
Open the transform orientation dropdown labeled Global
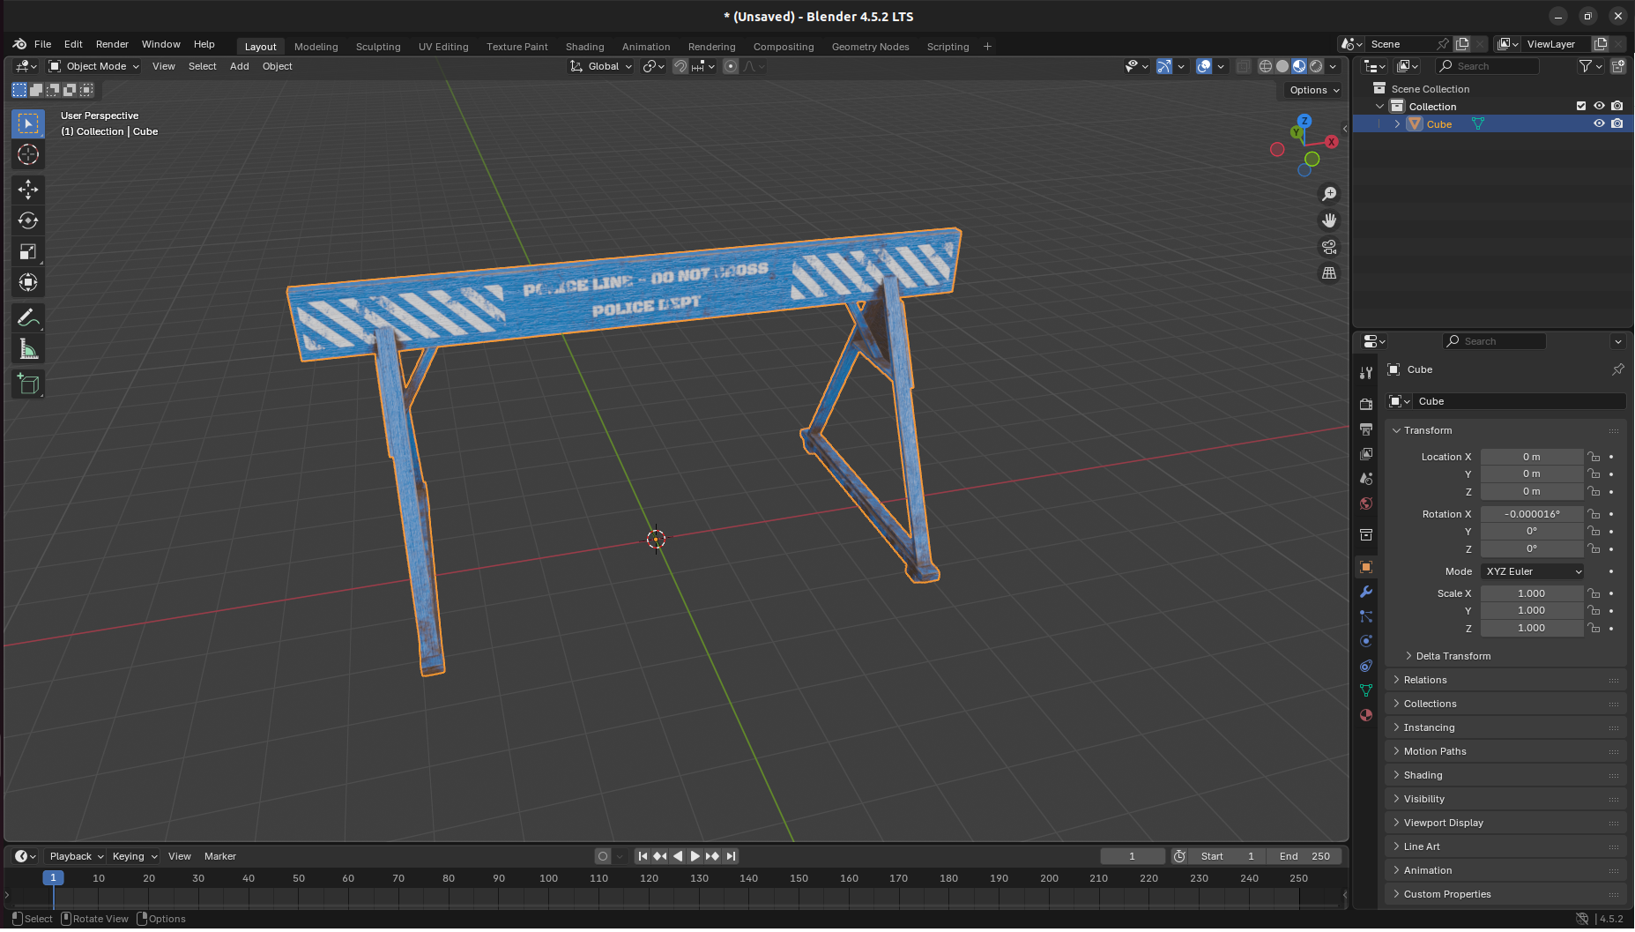pyautogui.click(x=600, y=66)
